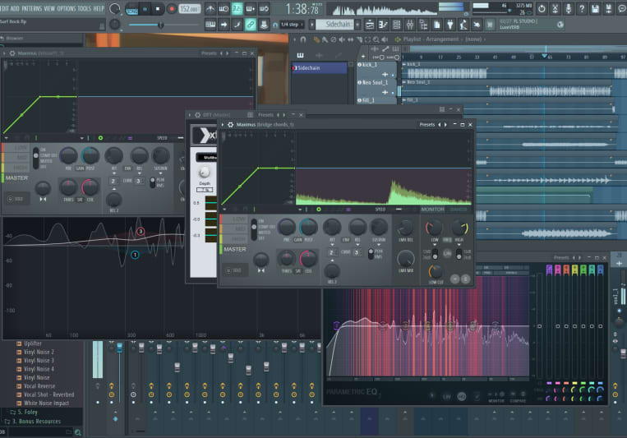Open help with the question mark icon
Image resolution: width=627 pixels, height=438 pixels.
[582, 8]
